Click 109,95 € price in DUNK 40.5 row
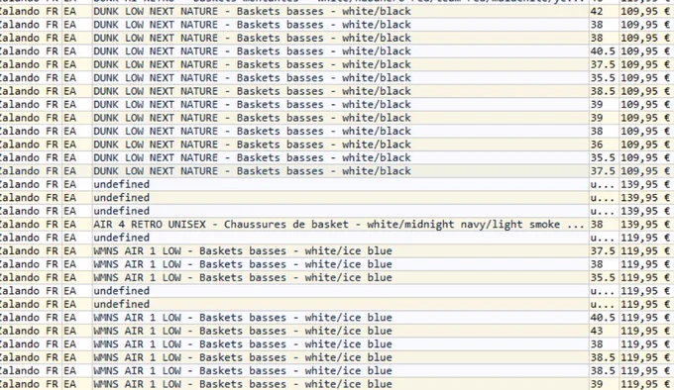The image size is (674, 390). click(645, 51)
